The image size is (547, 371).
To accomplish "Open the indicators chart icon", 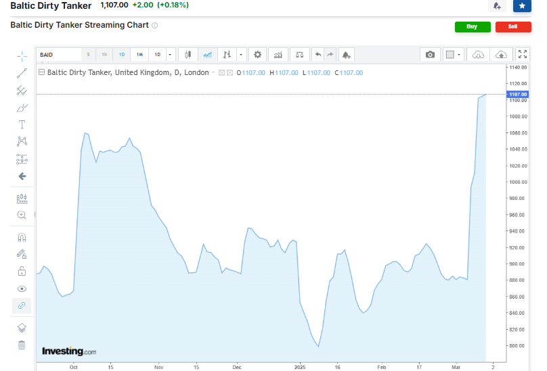I will point(278,54).
